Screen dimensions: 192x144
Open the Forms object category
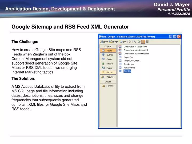[108, 59]
